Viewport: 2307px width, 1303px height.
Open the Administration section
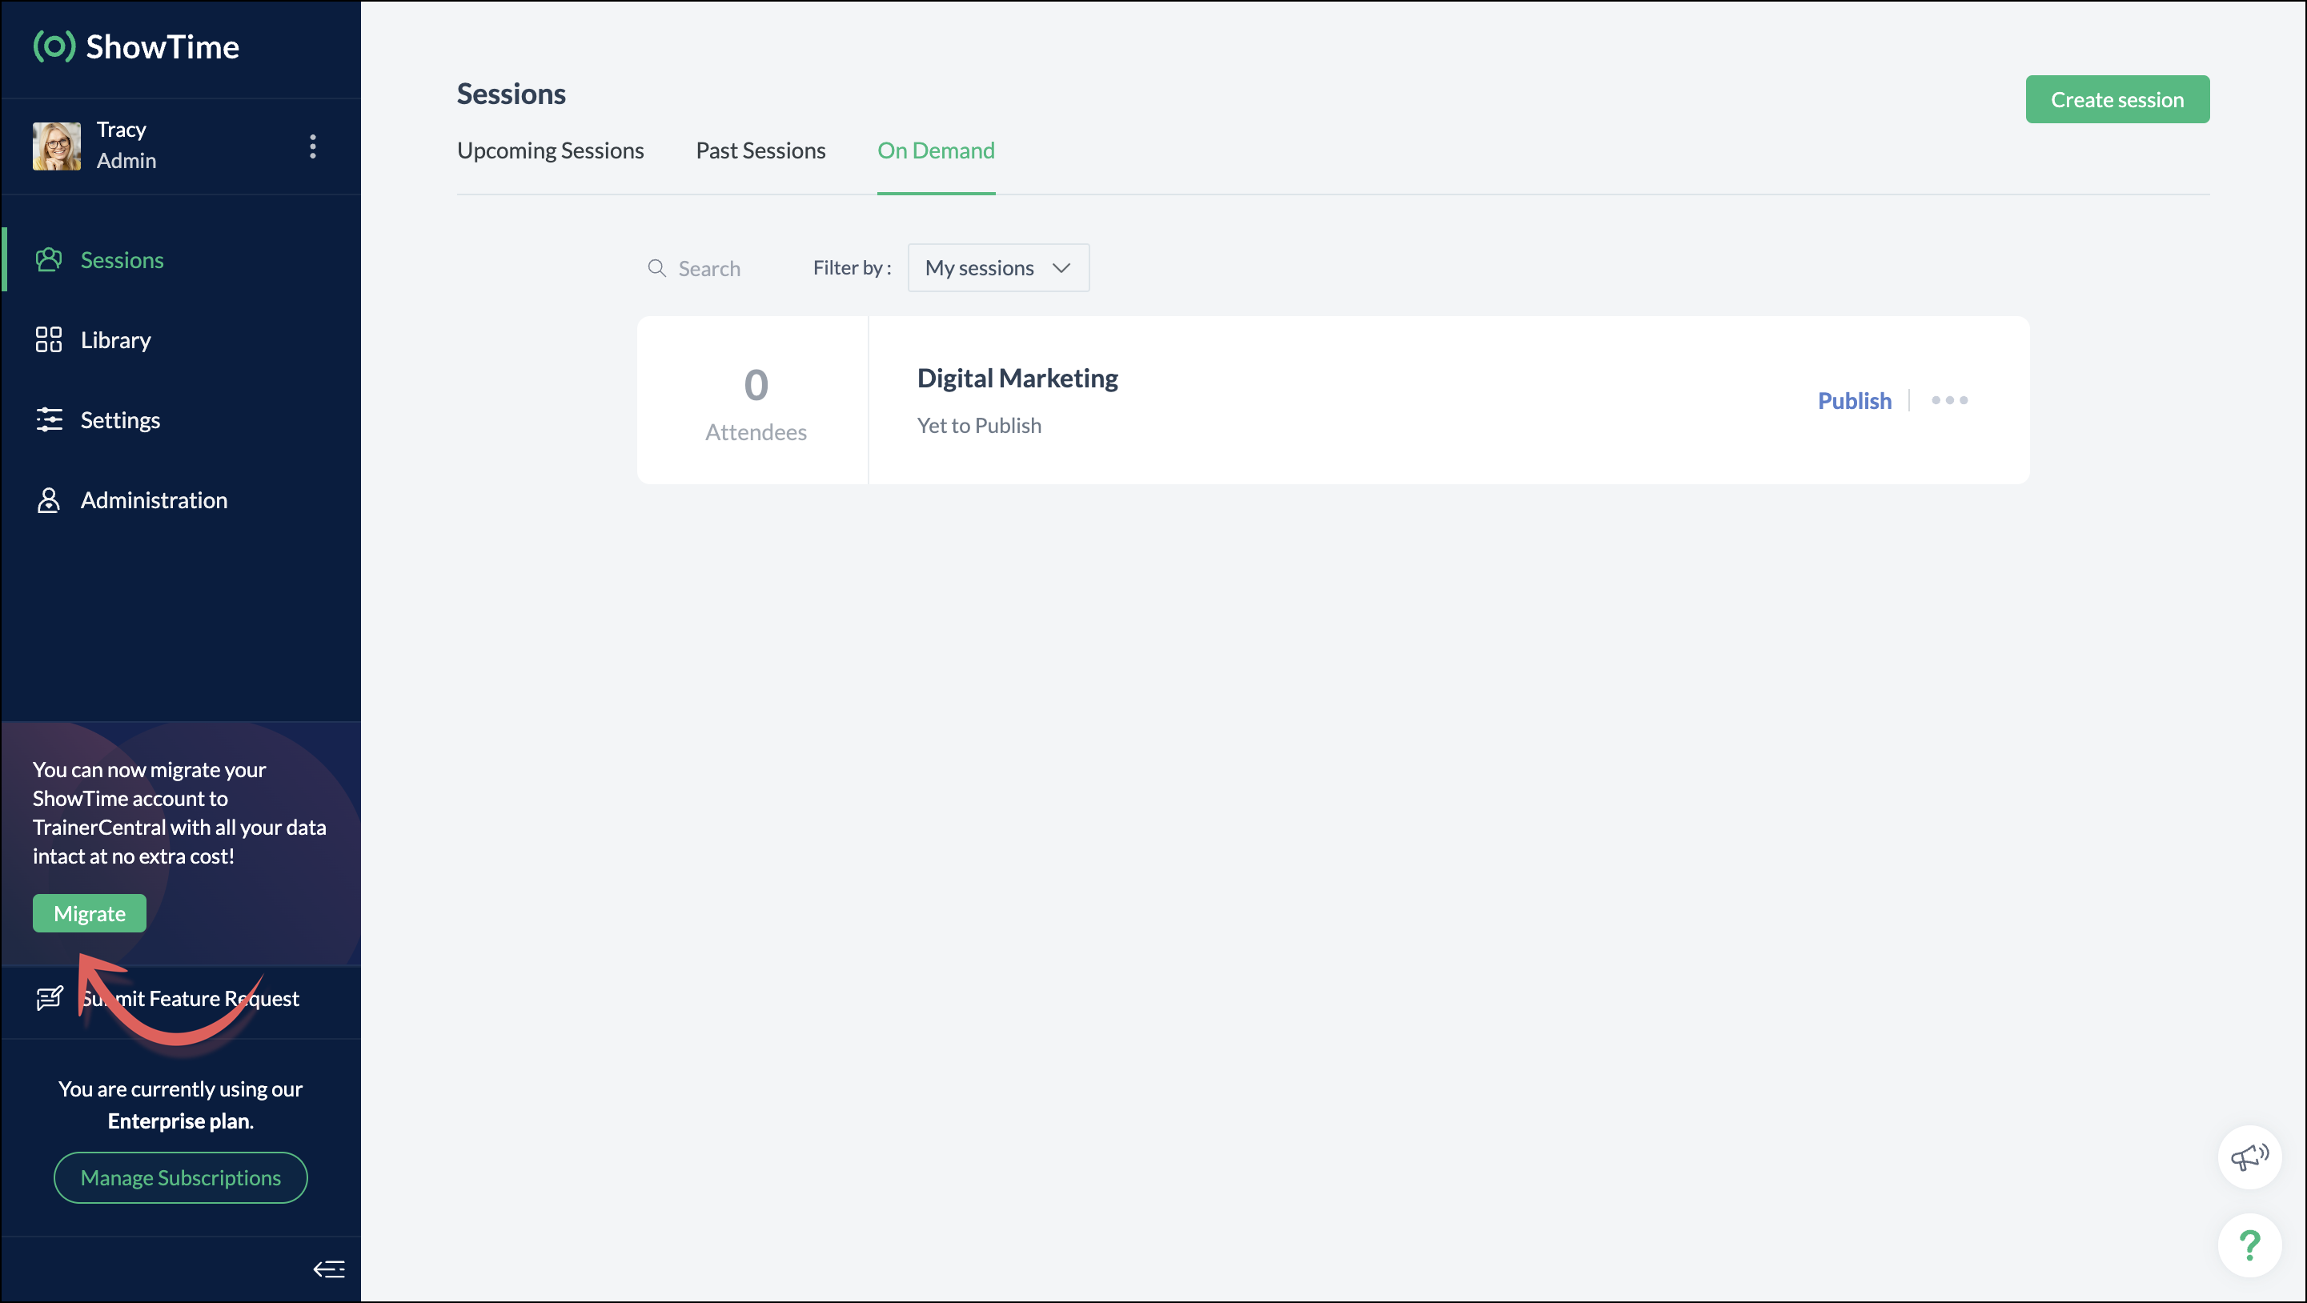153,499
